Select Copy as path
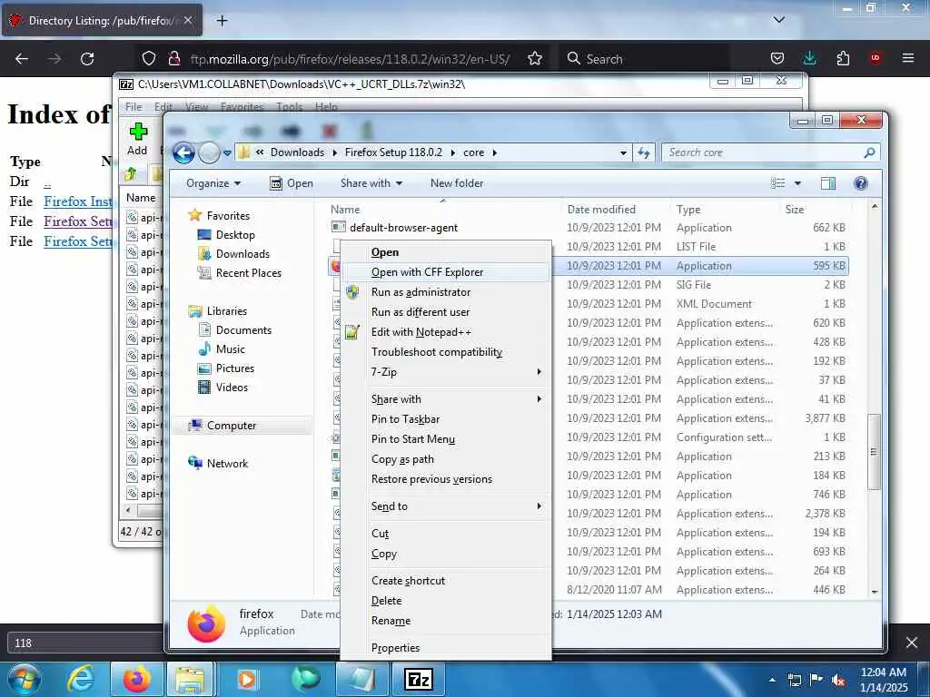Screen dimensions: 930x697 click(445, 459)
